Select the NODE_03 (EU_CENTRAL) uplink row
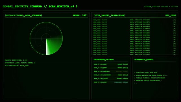Image resolution: width=181 pixels, height=102 pixels. pos(111,71)
